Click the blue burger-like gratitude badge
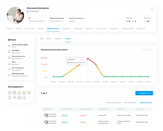 pyautogui.click(x=10, y=98)
